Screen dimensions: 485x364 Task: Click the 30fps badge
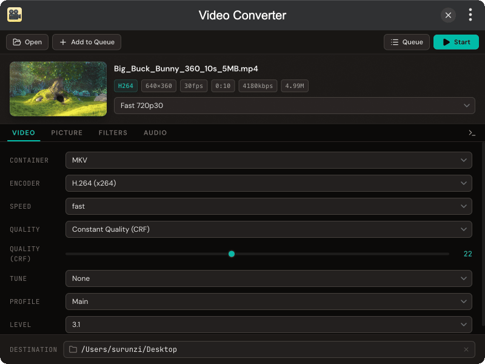click(193, 86)
